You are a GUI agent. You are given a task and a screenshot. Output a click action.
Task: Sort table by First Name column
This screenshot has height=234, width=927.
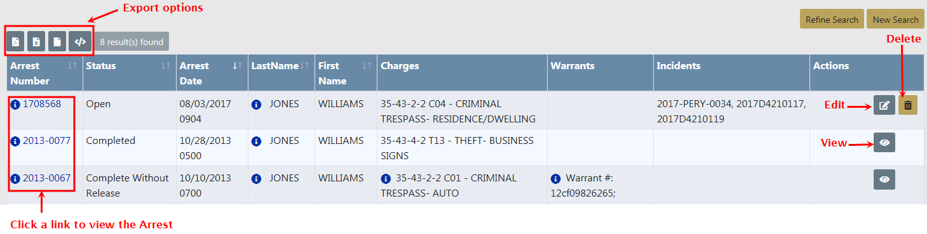pyautogui.click(x=367, y=66)
